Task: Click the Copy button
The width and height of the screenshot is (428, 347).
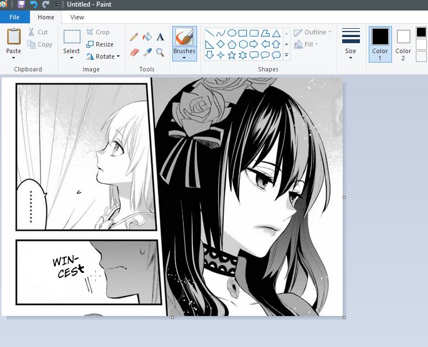Action: (x=40, y=44)
